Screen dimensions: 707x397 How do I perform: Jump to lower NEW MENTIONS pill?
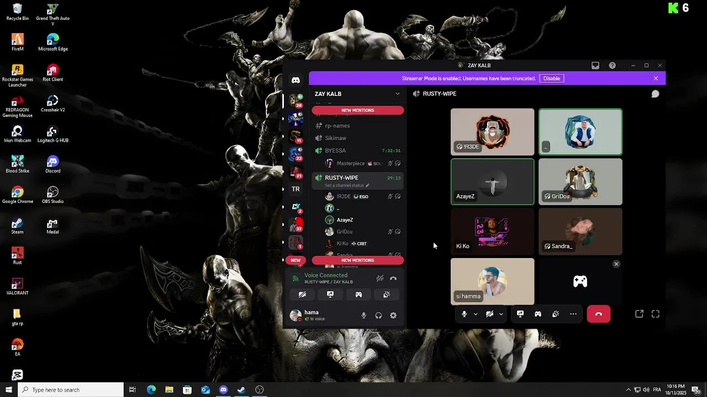coord(358,260)
